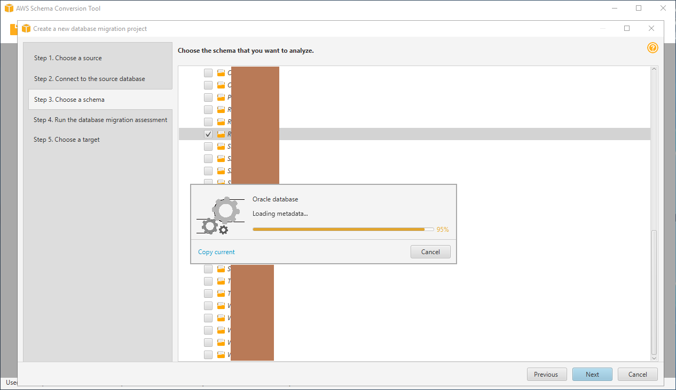The height and width of the screenshot is (390, 676).
Task: Minimize the AWS Schema Conversion Tool main window
Action: point(614,9)
